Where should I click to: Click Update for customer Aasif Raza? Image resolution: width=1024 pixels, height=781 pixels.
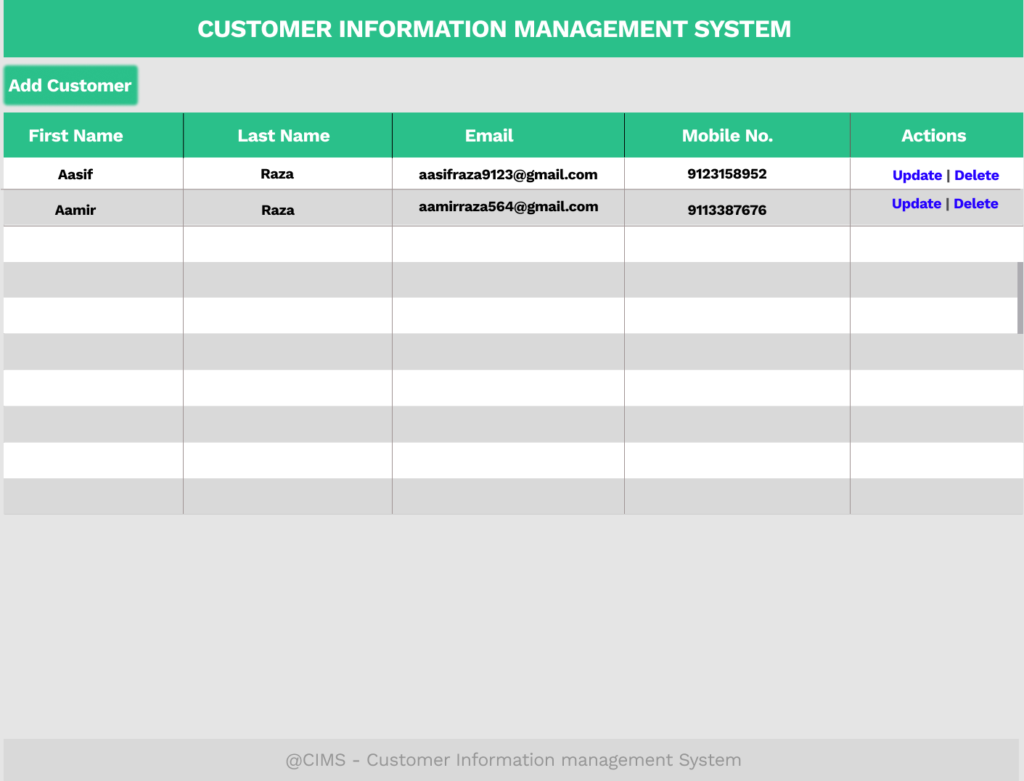tap(917, 175)
